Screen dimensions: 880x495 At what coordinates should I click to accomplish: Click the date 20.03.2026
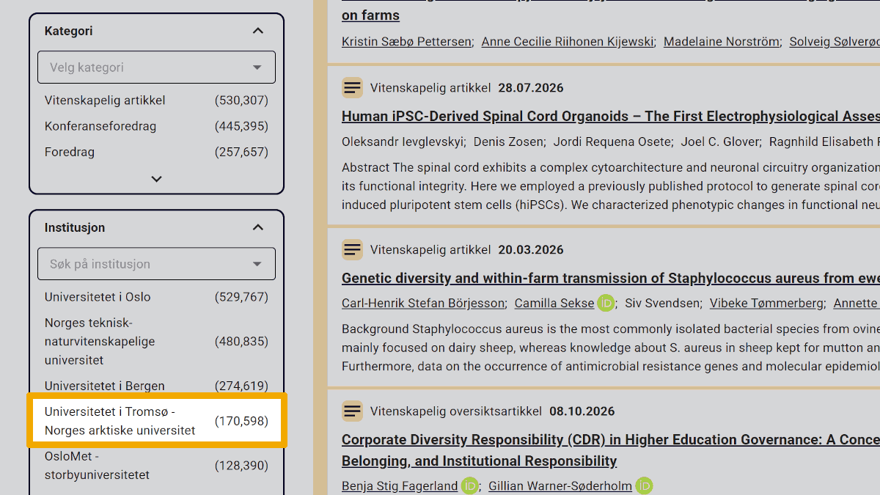pos(531,250)
